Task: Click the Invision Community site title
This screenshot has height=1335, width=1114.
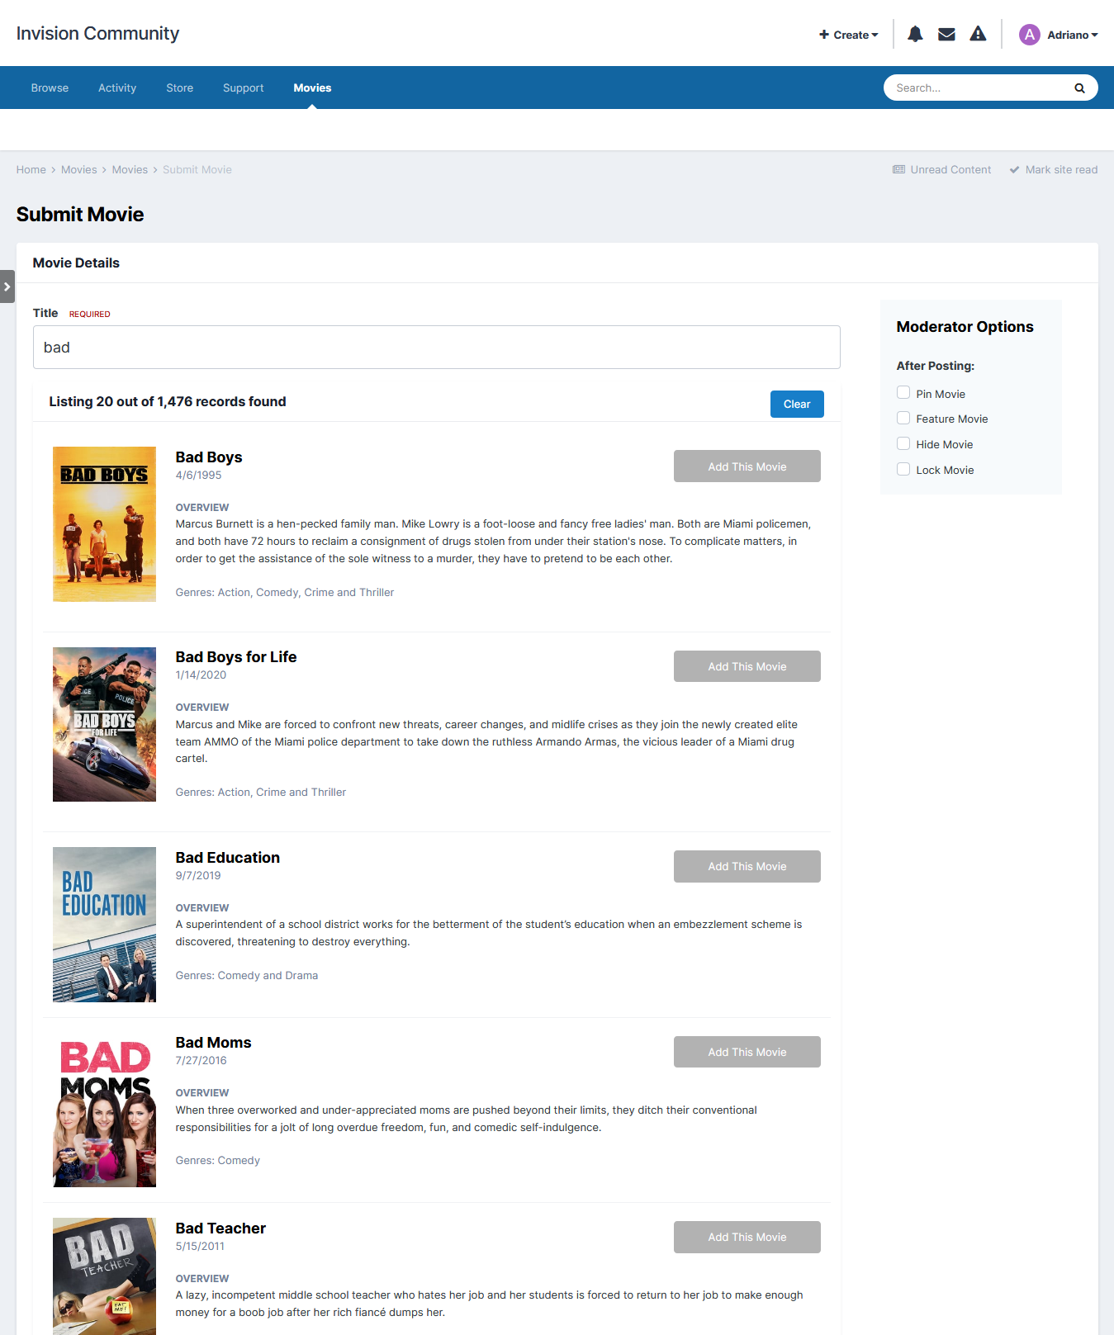Action: 97,33
